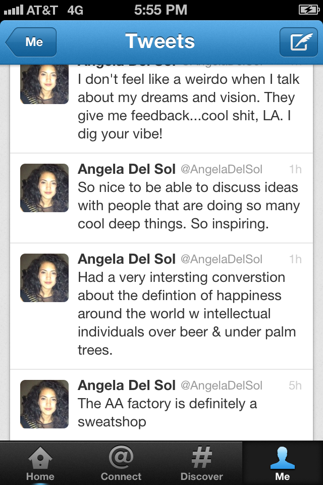
Task: Tap avatar beside the happiness tweet
Action: (44, 278)
